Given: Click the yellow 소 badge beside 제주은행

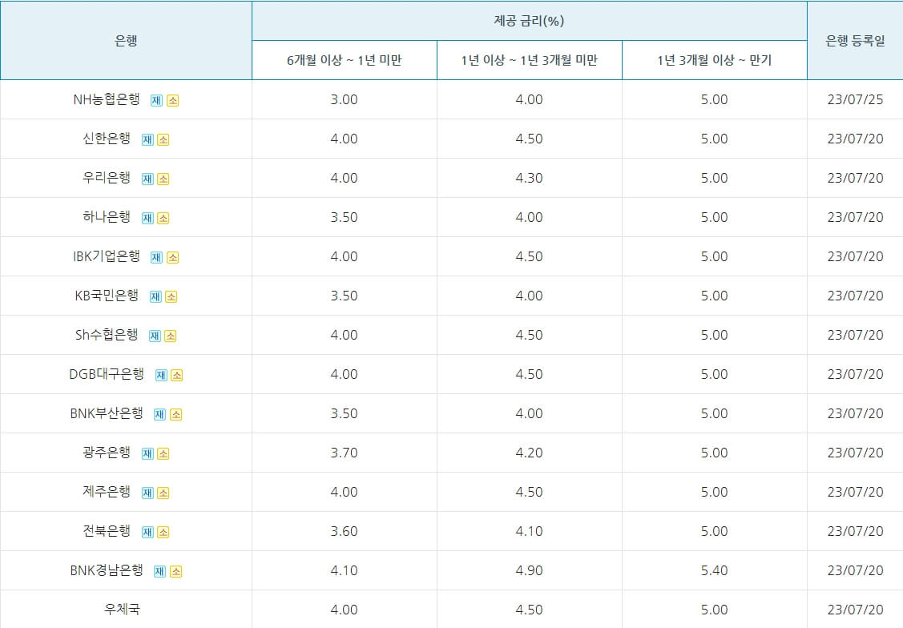Looking at the screenshot, I should click(x=163, y=493).
